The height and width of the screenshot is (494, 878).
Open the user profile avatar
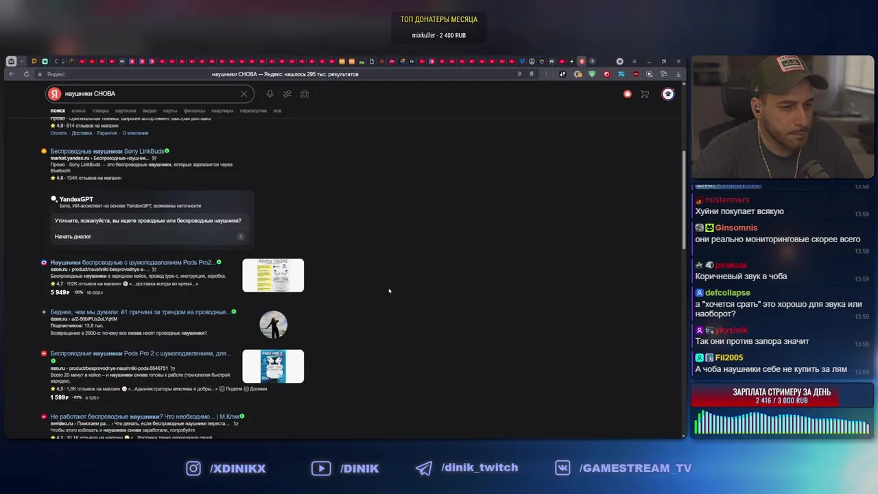[668, 94]
